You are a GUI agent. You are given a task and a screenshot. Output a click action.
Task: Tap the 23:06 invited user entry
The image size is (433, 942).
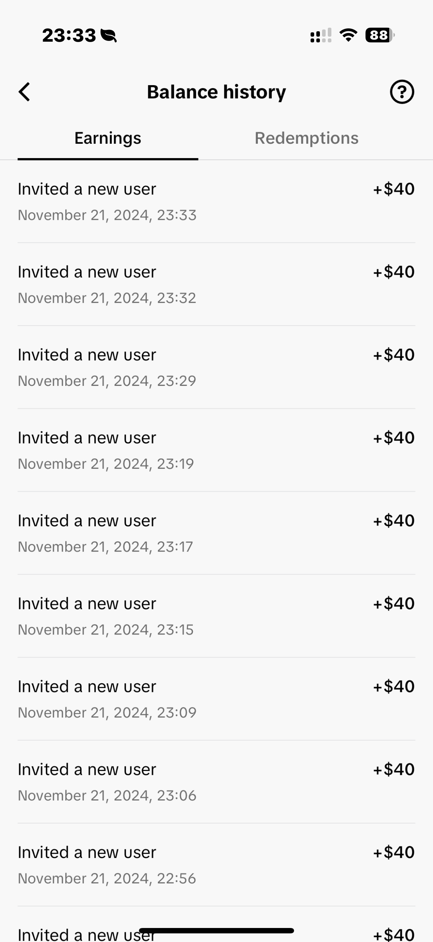tap(216, 782)
